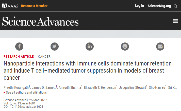Share article on Reddit

[x=125, y=47]
